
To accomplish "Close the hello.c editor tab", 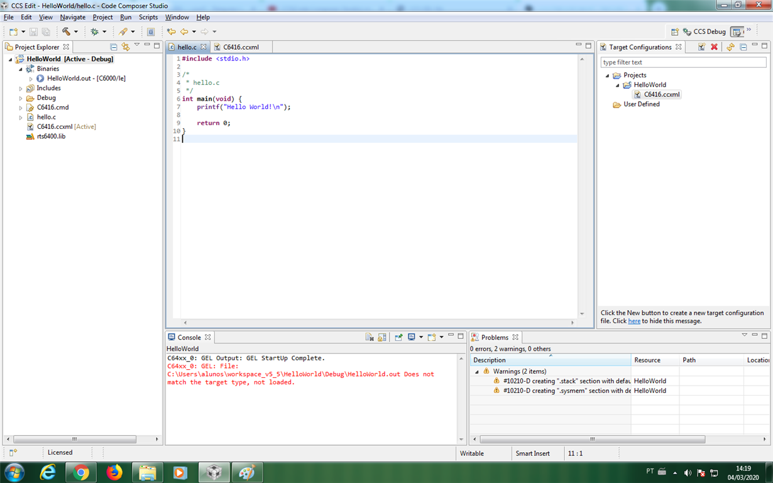I will tap(204, 47).
